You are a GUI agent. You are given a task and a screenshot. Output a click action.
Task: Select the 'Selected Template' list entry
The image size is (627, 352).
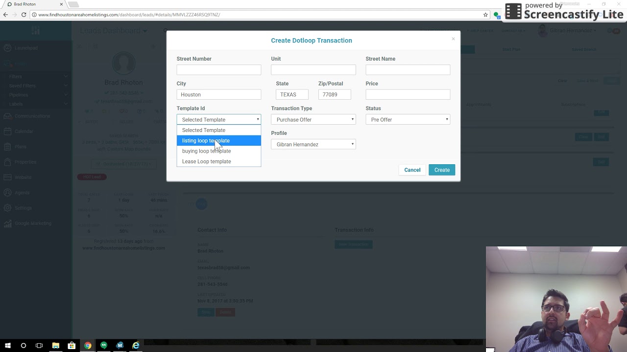218,130
